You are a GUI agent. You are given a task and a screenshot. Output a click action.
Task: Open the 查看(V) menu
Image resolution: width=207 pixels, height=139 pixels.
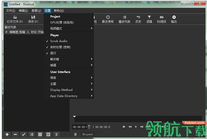(x=36, y=11)
